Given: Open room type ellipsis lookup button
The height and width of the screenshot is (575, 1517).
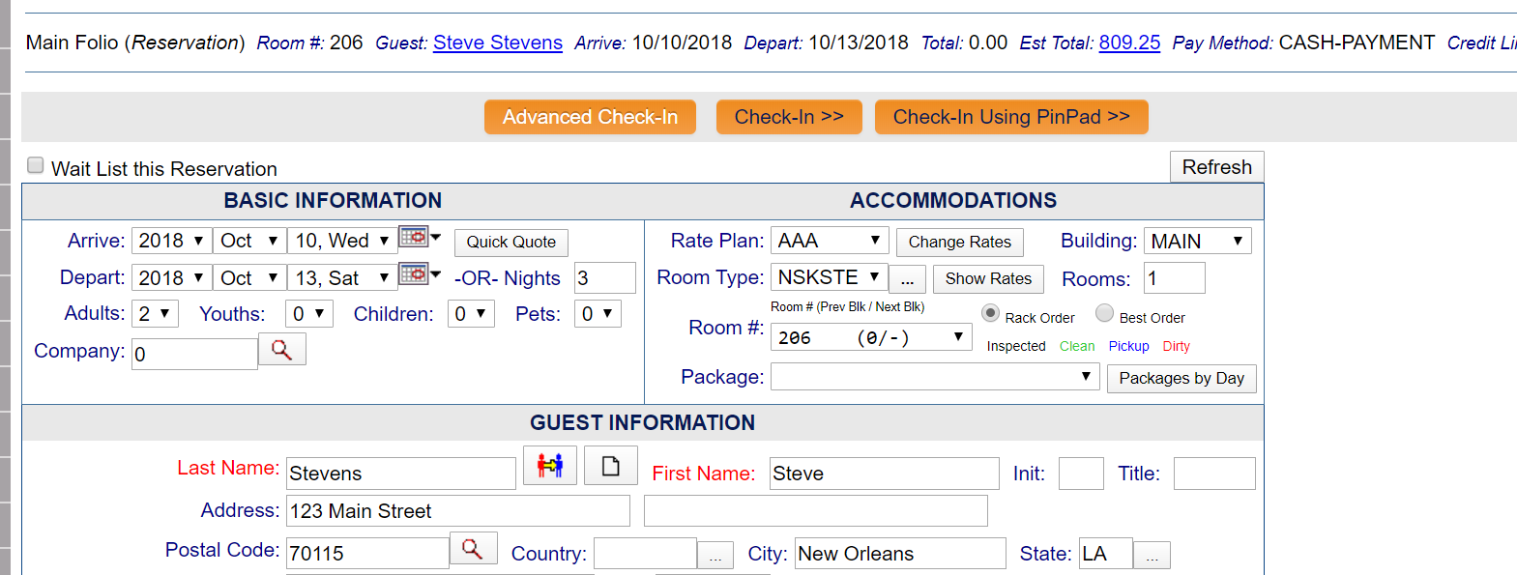Looking at the screenshot, I should click(x=907, y=280).
